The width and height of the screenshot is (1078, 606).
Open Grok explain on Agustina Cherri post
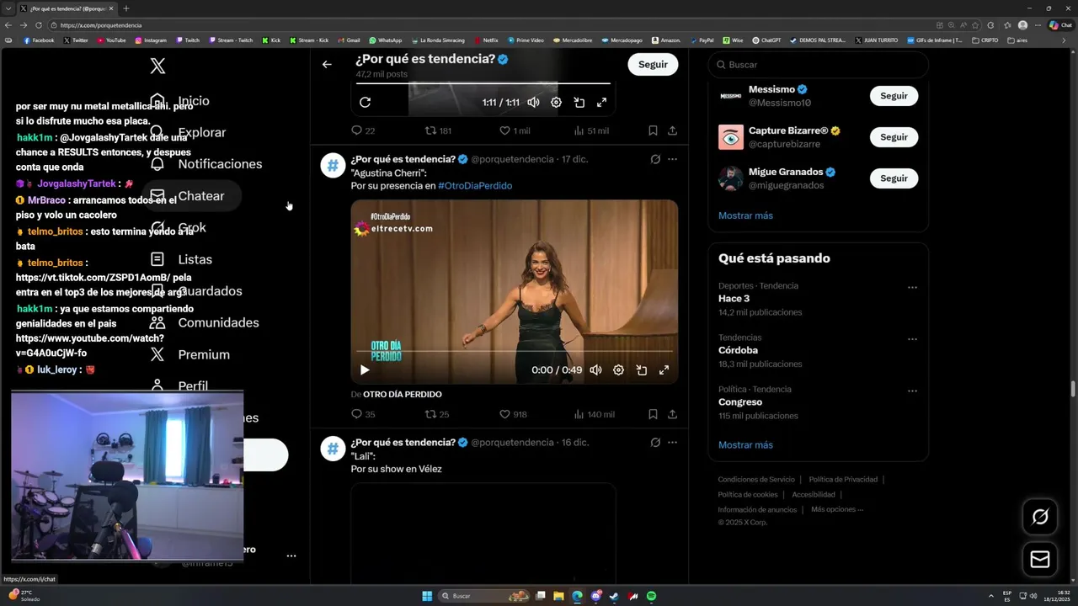[x=655, y=159]
